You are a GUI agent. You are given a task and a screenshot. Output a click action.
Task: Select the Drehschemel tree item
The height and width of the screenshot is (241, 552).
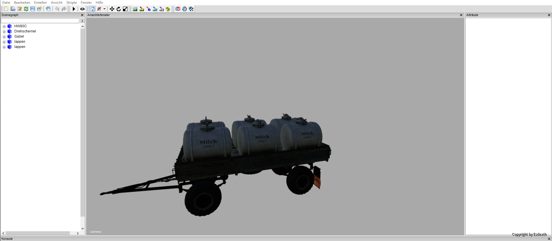pos(25,31)
